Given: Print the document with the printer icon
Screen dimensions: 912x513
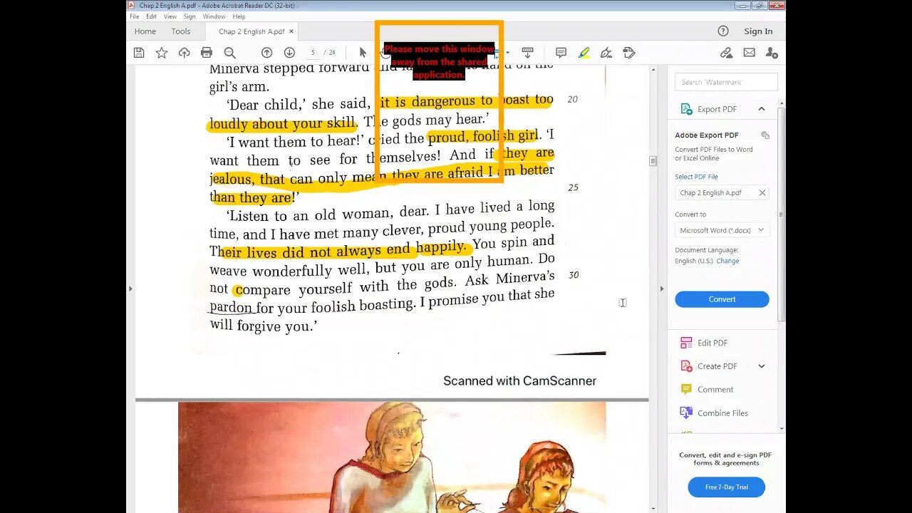Looking at the screenshot, I should pos(207,53).
